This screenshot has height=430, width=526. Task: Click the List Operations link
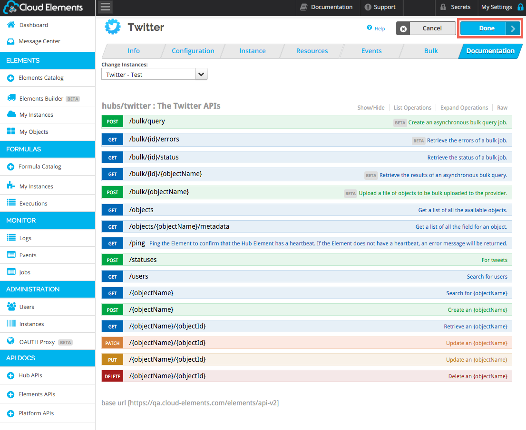pos(412,108)
